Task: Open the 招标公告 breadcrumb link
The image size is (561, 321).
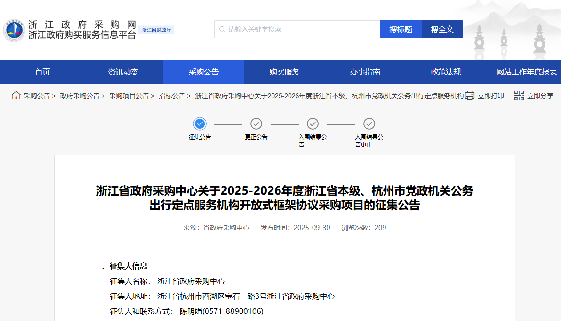Action: (x=171, y=95)
